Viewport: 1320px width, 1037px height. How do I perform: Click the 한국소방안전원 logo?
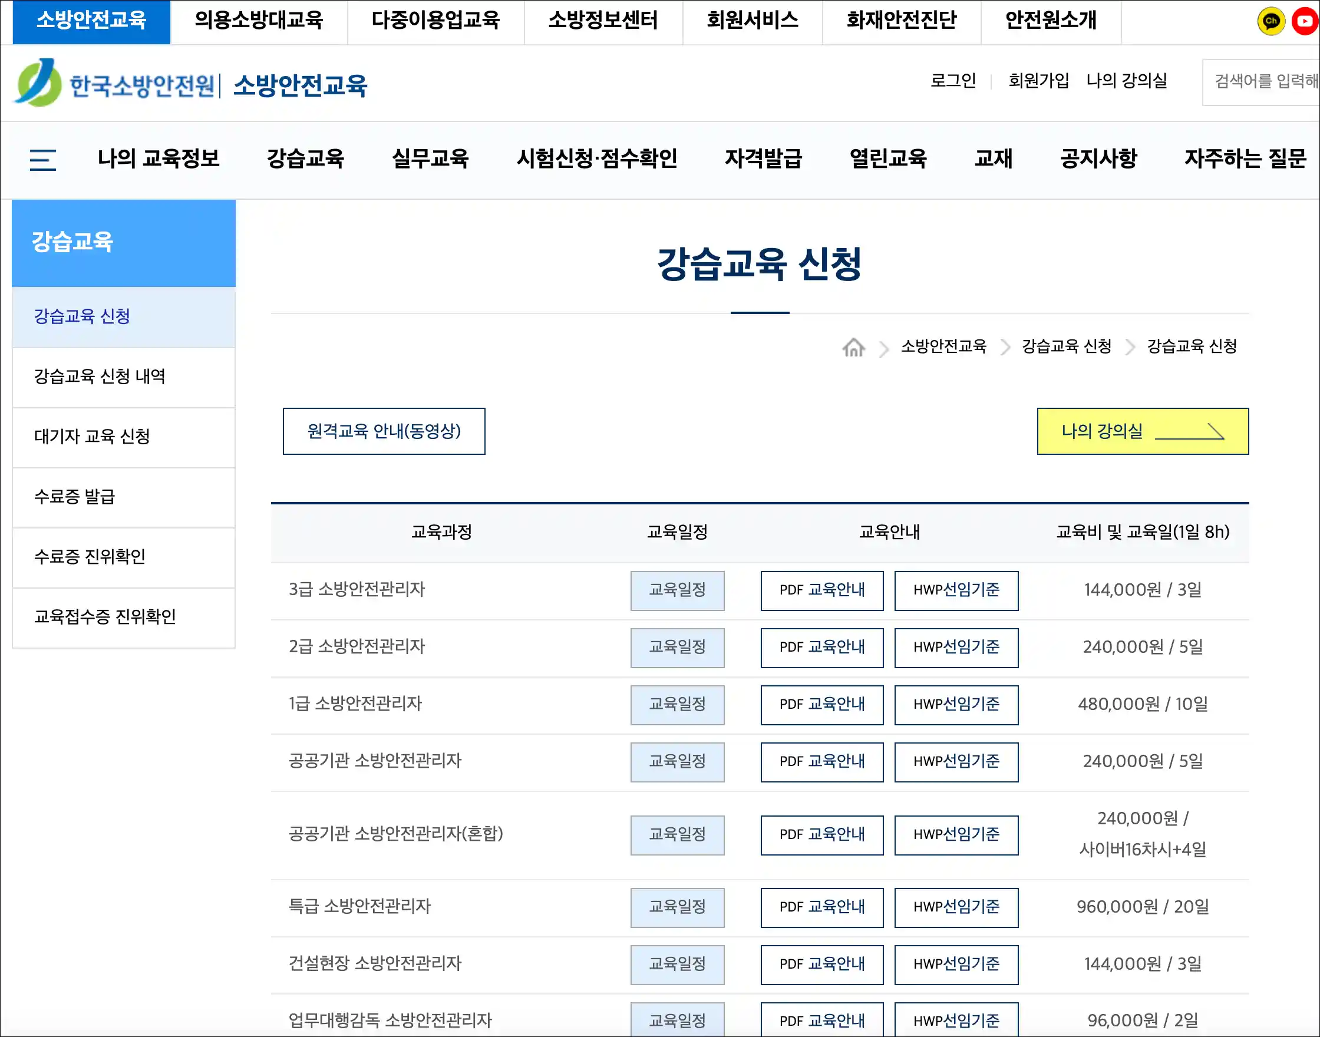115,84
